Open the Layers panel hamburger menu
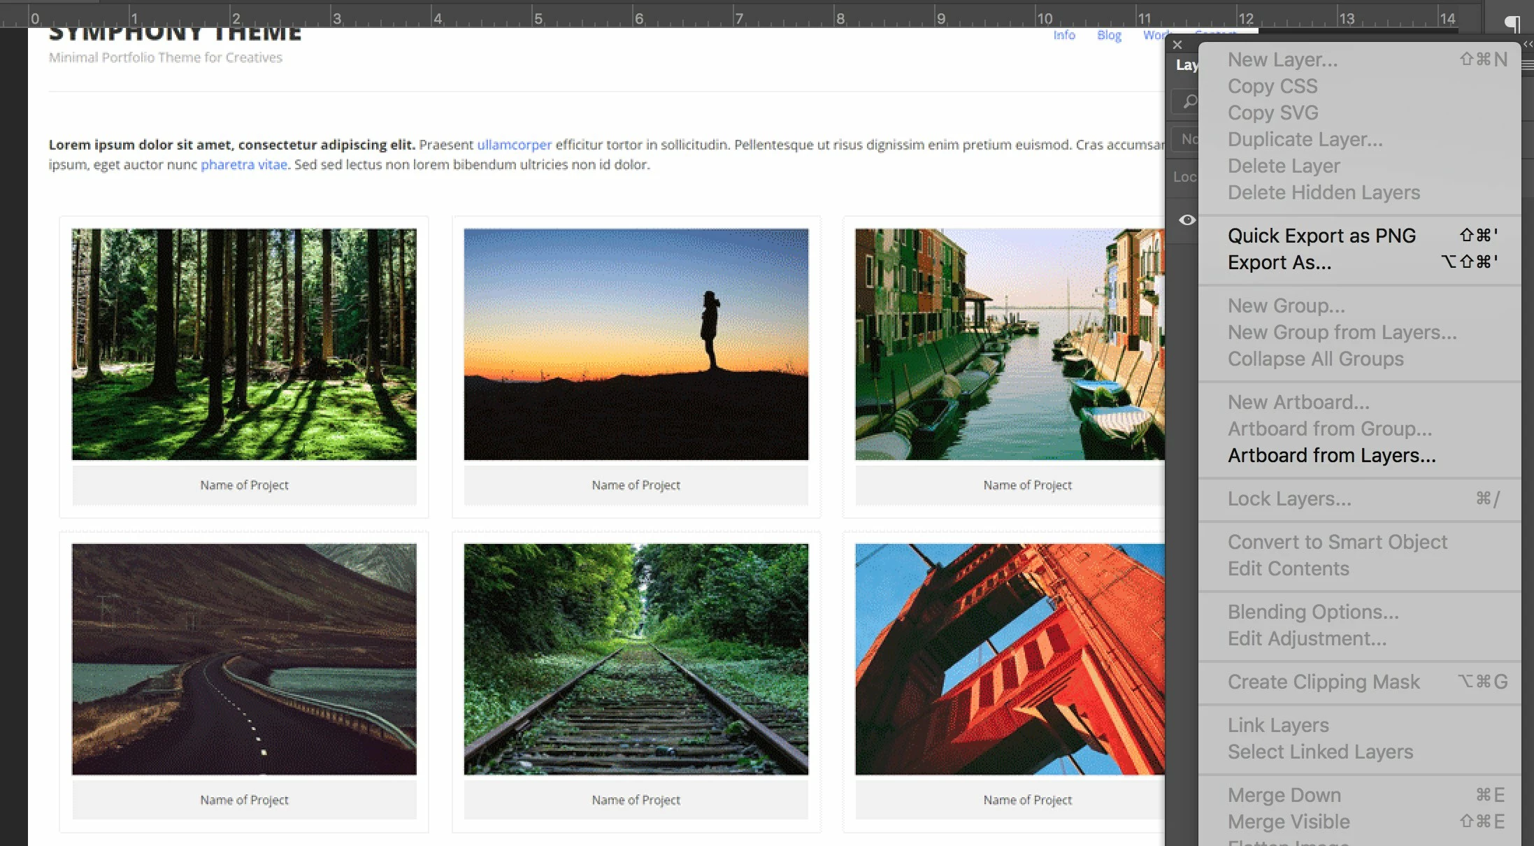 coord(1528,66)
